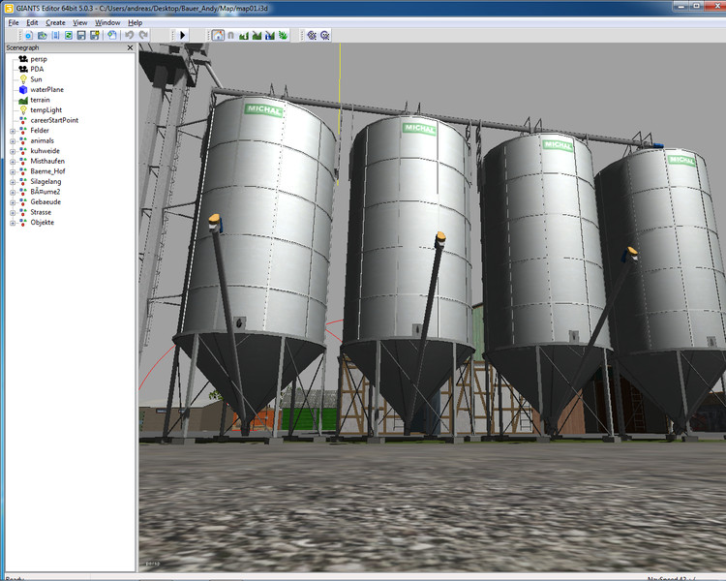Select the persp camera node

(x=39, y=59)
